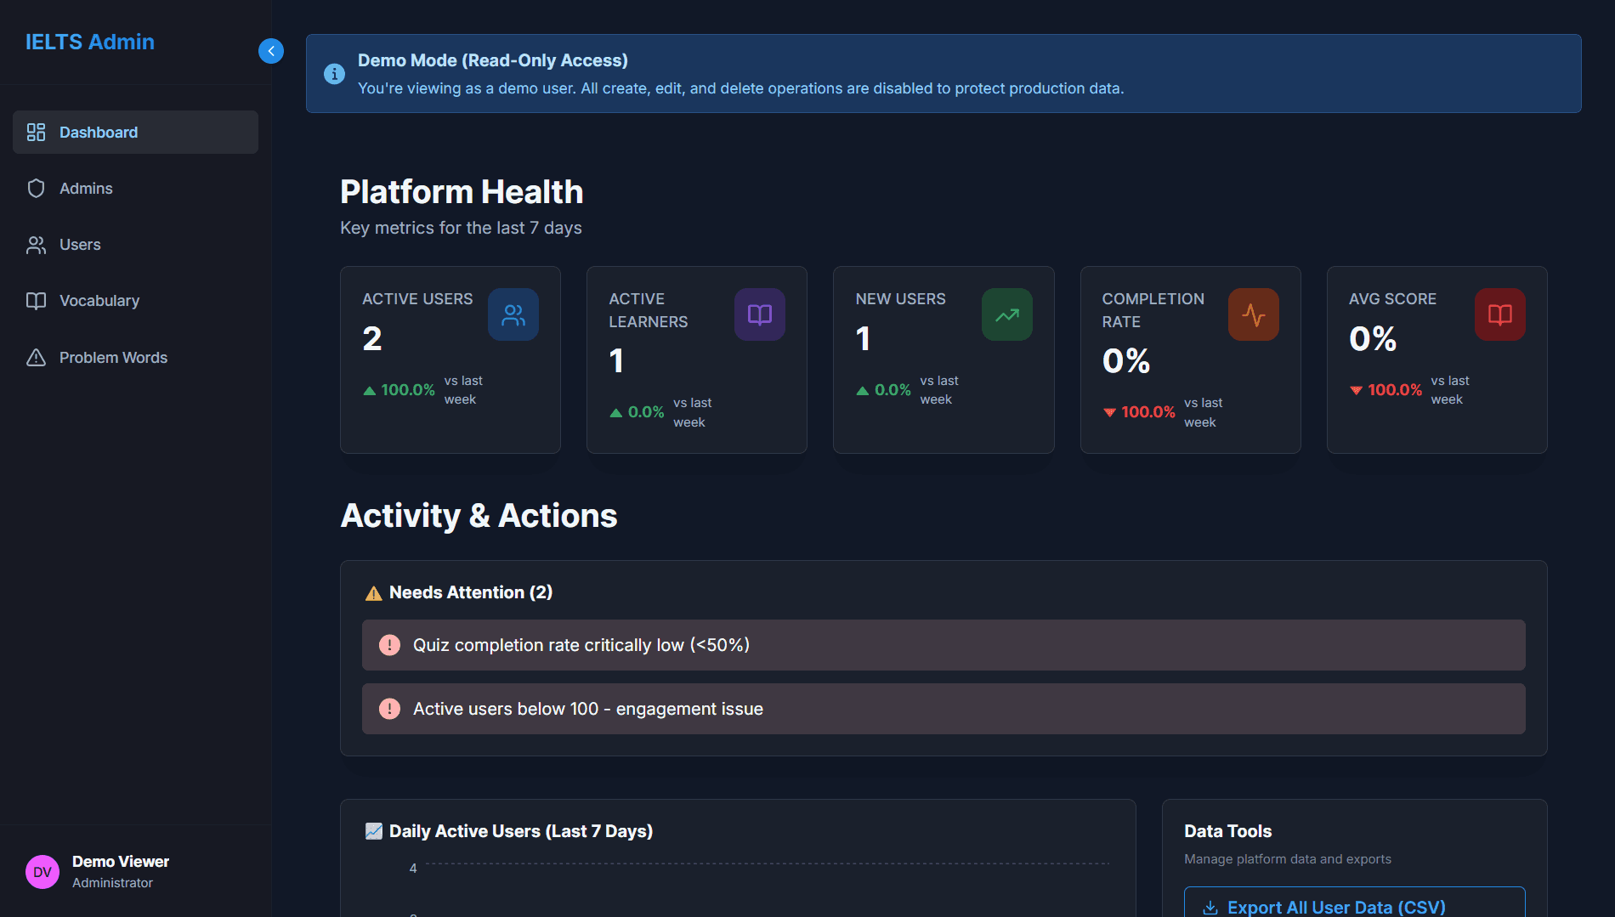
Task: Click the Daily Active Users chart icon
Action: (x=373, y=831)
